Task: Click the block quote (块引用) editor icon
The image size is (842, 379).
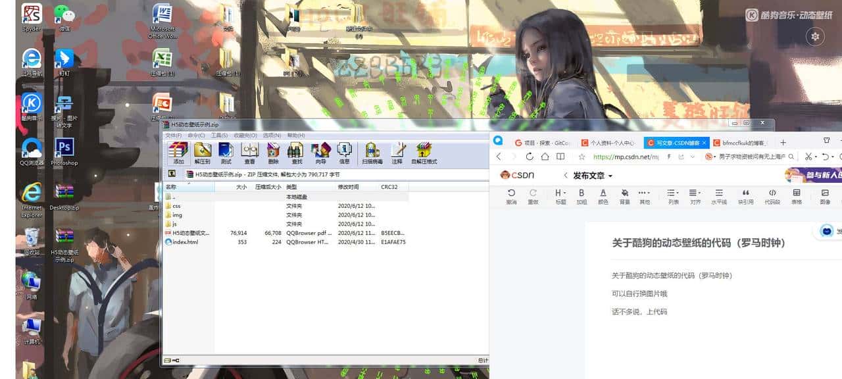Action: click(745, 195)
